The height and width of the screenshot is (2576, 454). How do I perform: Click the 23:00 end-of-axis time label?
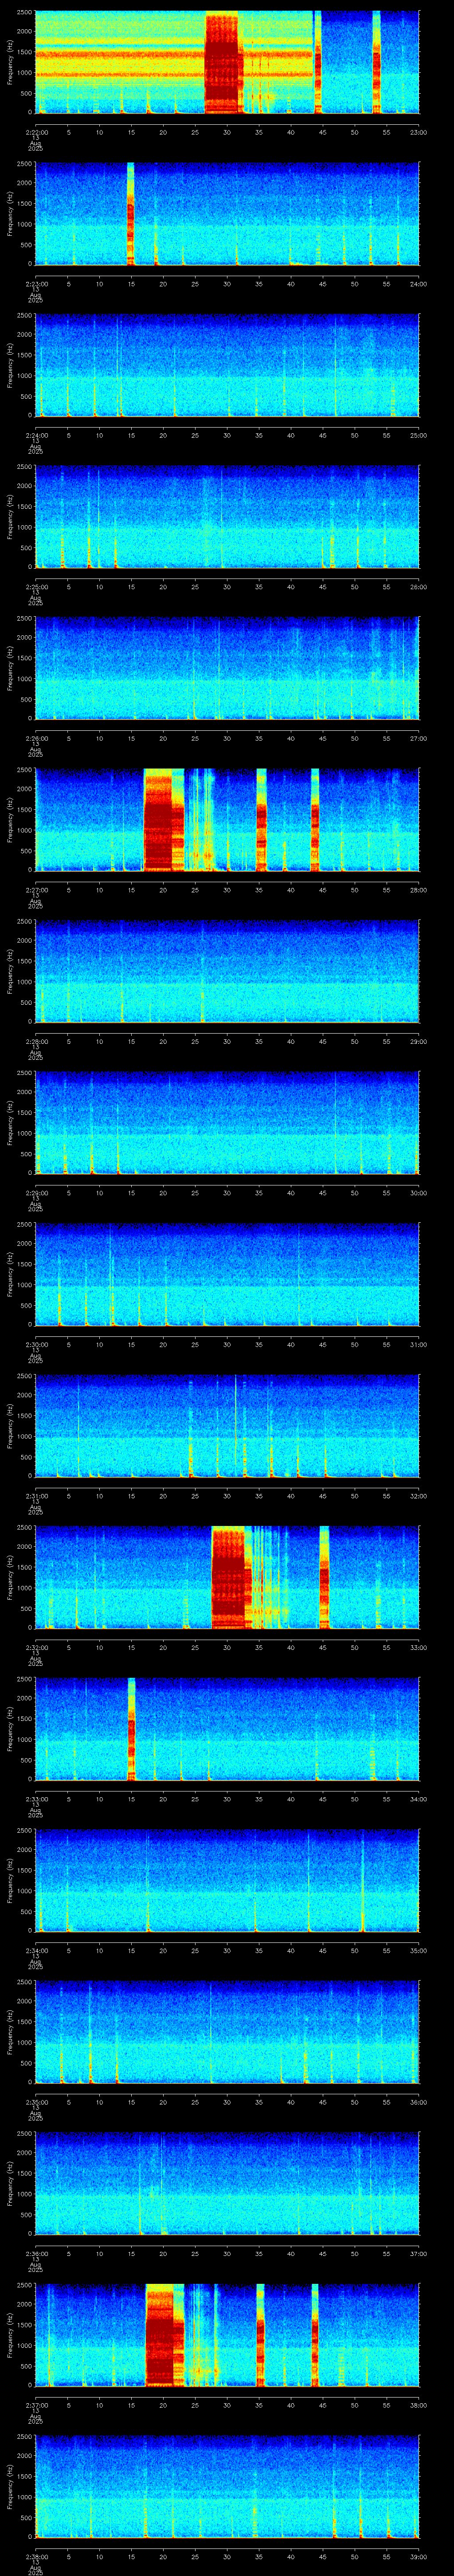point(418,132)
